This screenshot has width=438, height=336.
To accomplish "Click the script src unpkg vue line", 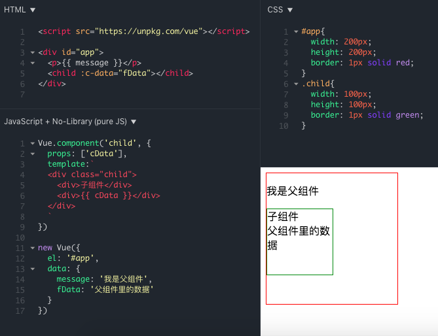I will click(144, 31).
